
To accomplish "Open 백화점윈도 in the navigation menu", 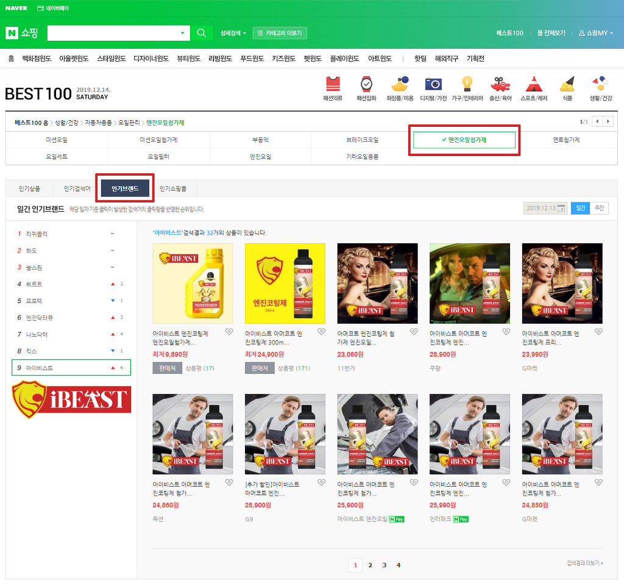I will click(37, 59).
